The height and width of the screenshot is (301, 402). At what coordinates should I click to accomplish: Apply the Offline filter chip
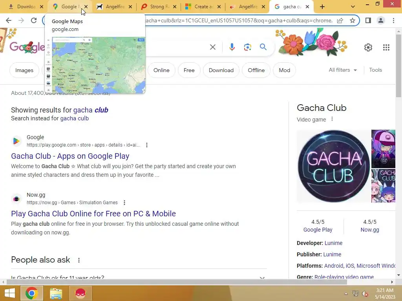256,70
